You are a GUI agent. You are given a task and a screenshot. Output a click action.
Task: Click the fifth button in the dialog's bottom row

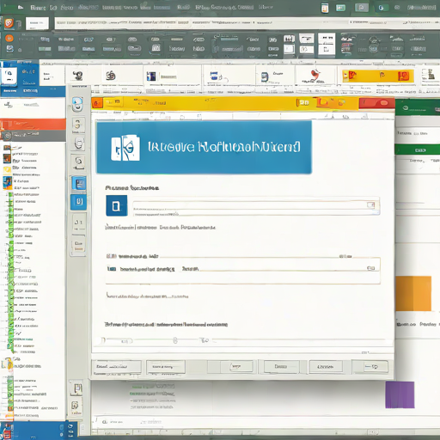(326, 367)
